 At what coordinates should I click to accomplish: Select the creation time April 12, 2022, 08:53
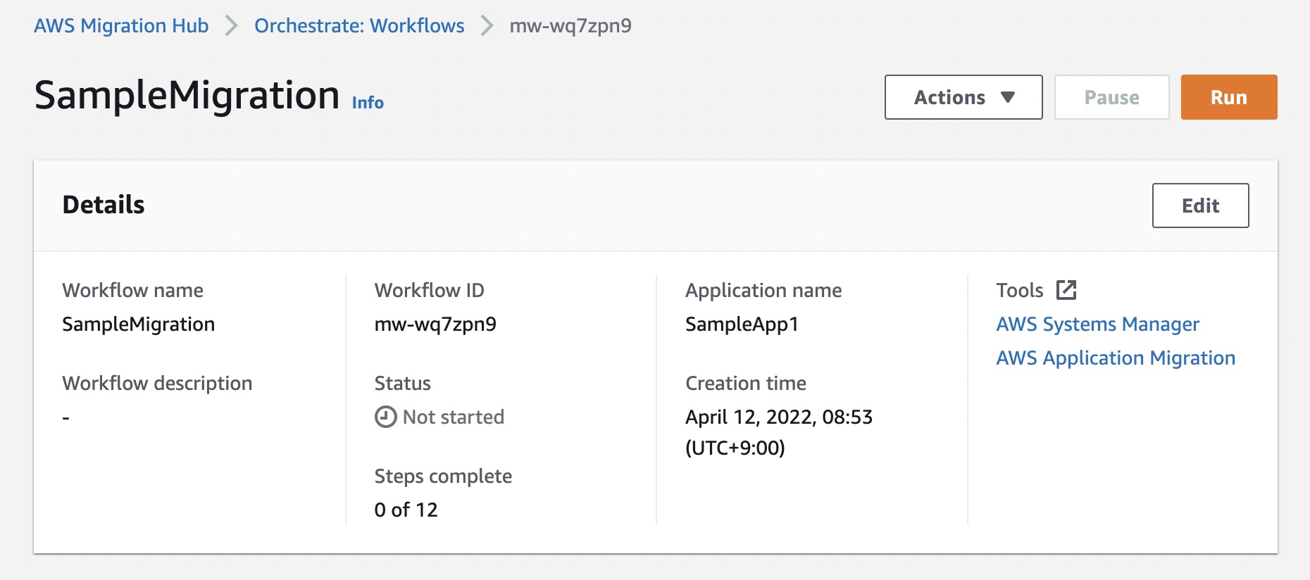pos(779,417)
